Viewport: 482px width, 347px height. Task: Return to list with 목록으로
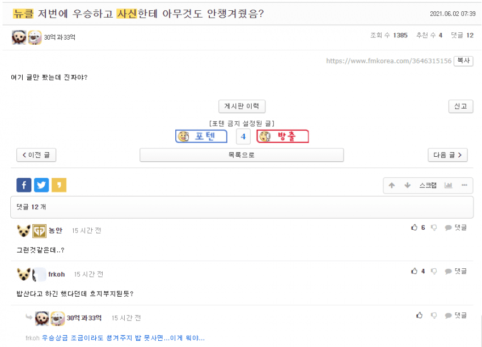pyautogui.click(x=242, y=155)
